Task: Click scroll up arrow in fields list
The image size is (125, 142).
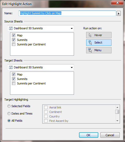Action: pos(117,107)
